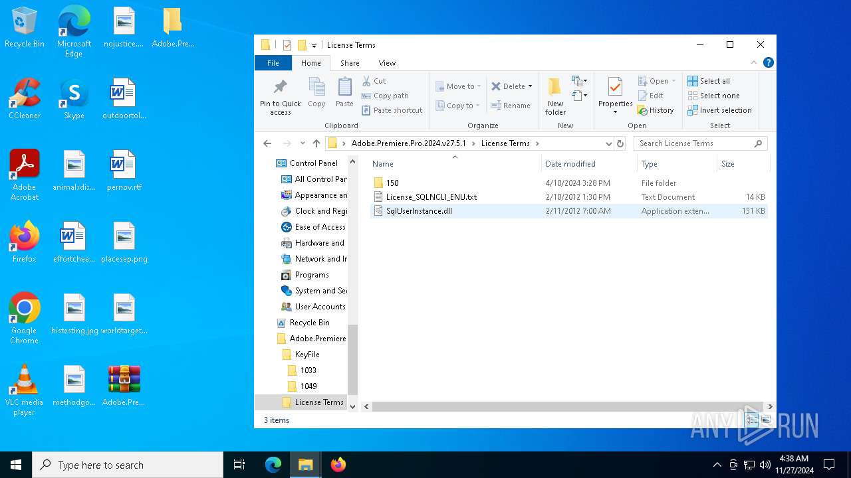The width and height of the screenshot is (851, 478).
Task: Click Paste shortcut command
Action: pos(392,110)
